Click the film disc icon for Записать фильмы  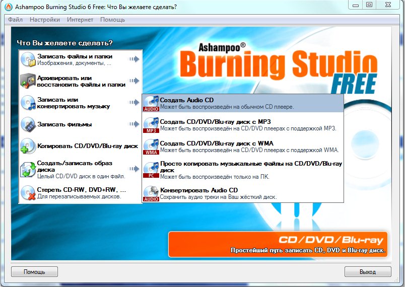click(x=28, y=124)
